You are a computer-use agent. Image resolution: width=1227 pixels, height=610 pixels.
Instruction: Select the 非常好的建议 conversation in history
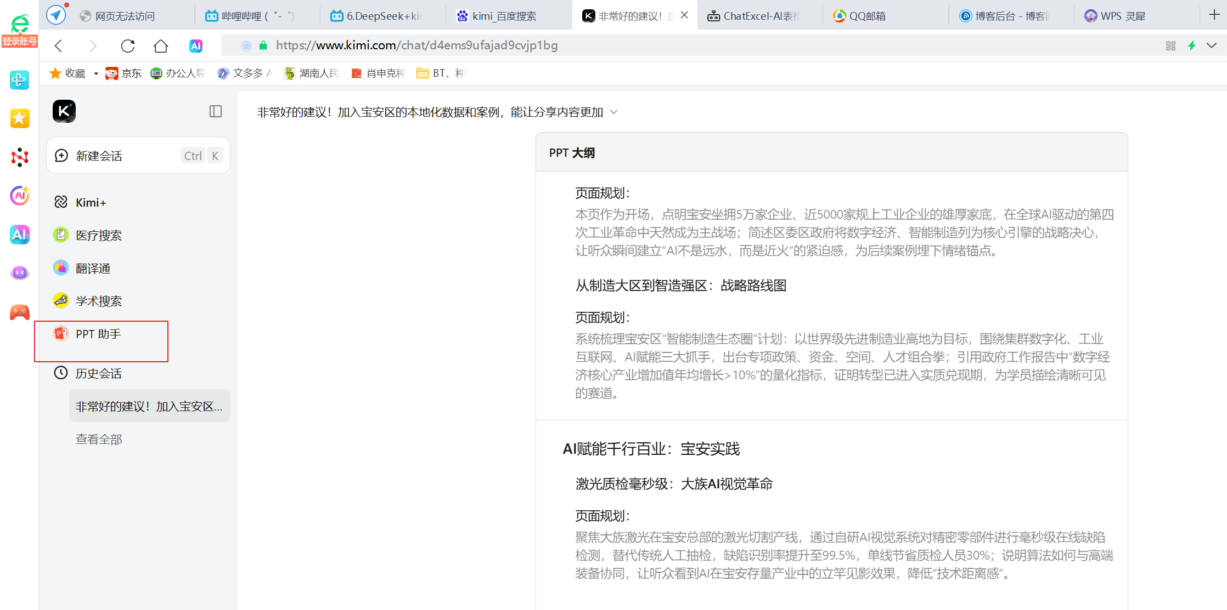tap(149, 406)
